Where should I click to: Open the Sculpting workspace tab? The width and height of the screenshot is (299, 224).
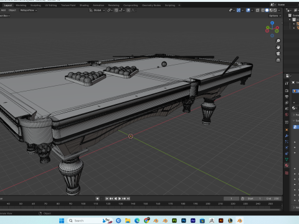36,5
